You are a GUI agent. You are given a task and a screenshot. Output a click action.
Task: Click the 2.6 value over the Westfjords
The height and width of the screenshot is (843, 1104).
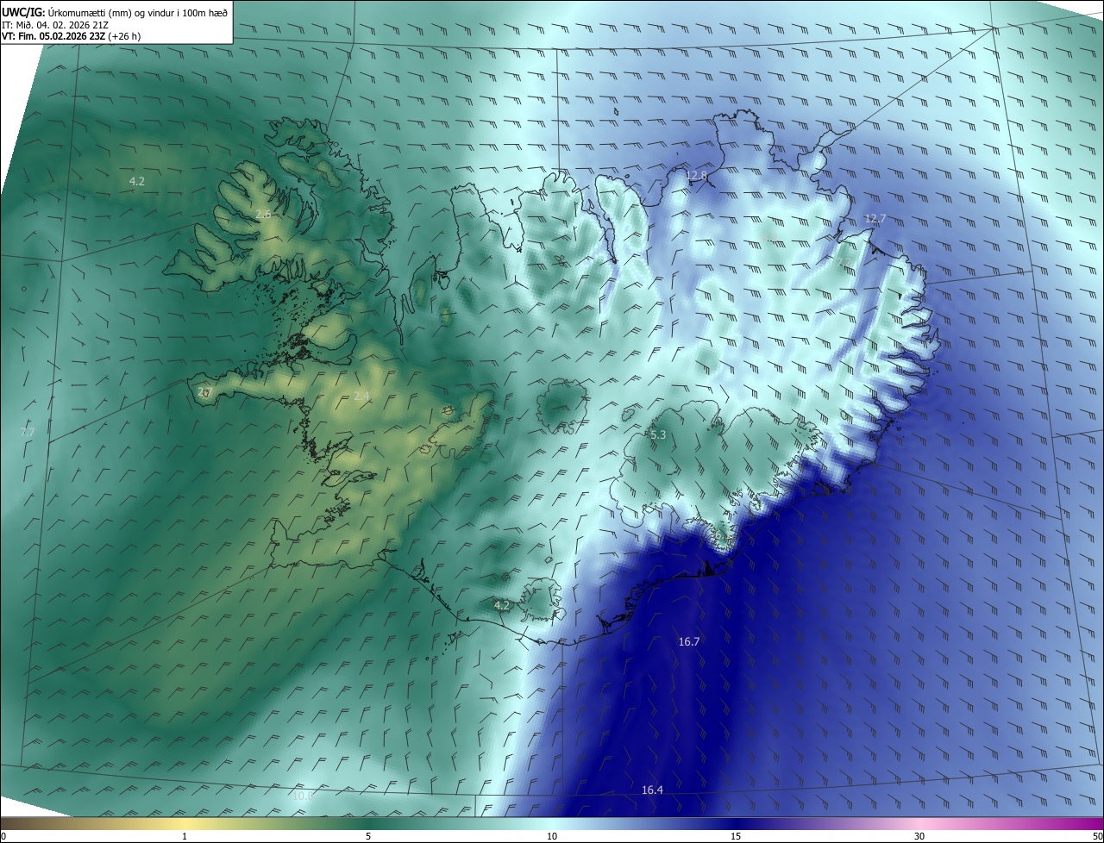pyautogui.click(x=264, y=213)
